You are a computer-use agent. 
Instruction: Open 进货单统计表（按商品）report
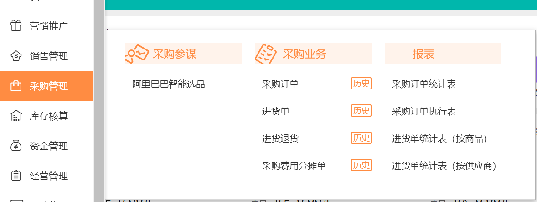coord(440,138)
